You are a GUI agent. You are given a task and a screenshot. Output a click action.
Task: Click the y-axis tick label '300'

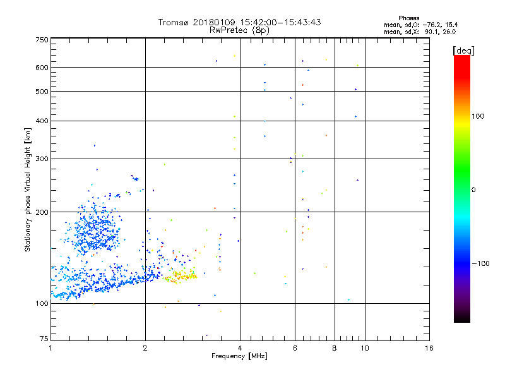[x=42, y=159]
